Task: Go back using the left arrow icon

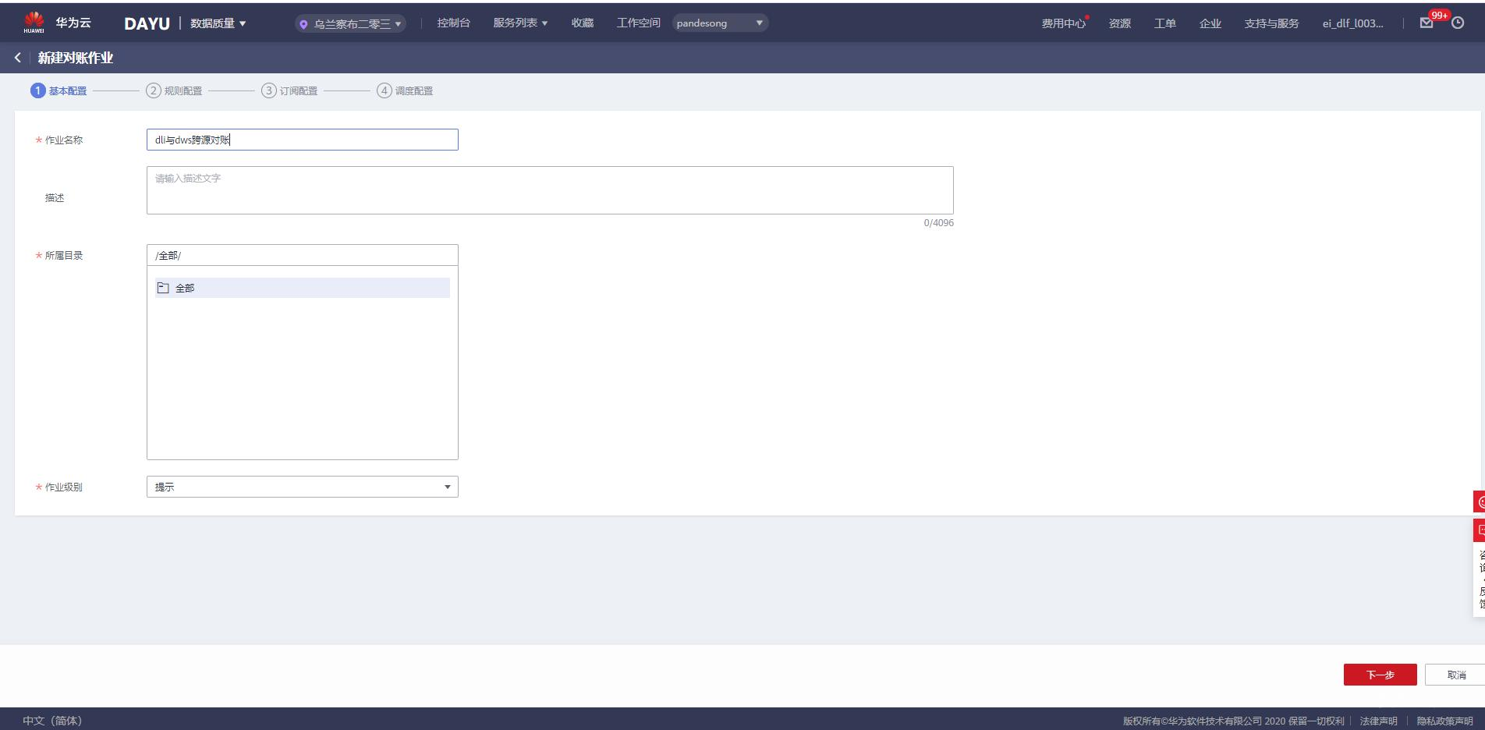Action: tap(18, 58)
